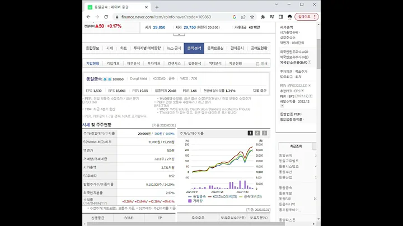Close the 동일금속 네이버 증권 tab
This screenshot has height=226, width=403.
pyautogui.click(x=147, y=7)
